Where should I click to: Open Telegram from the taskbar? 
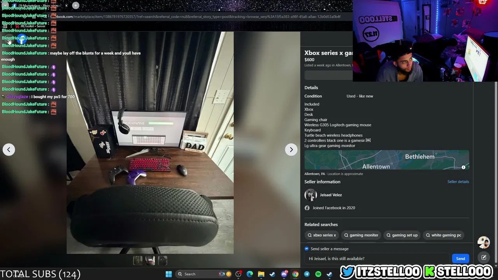coord(307,274)
